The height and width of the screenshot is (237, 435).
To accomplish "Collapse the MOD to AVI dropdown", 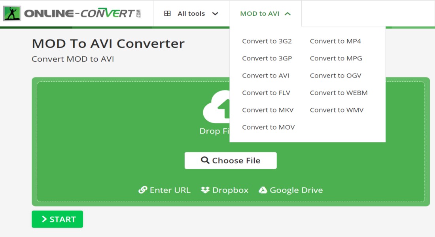I will coord(265,13).
